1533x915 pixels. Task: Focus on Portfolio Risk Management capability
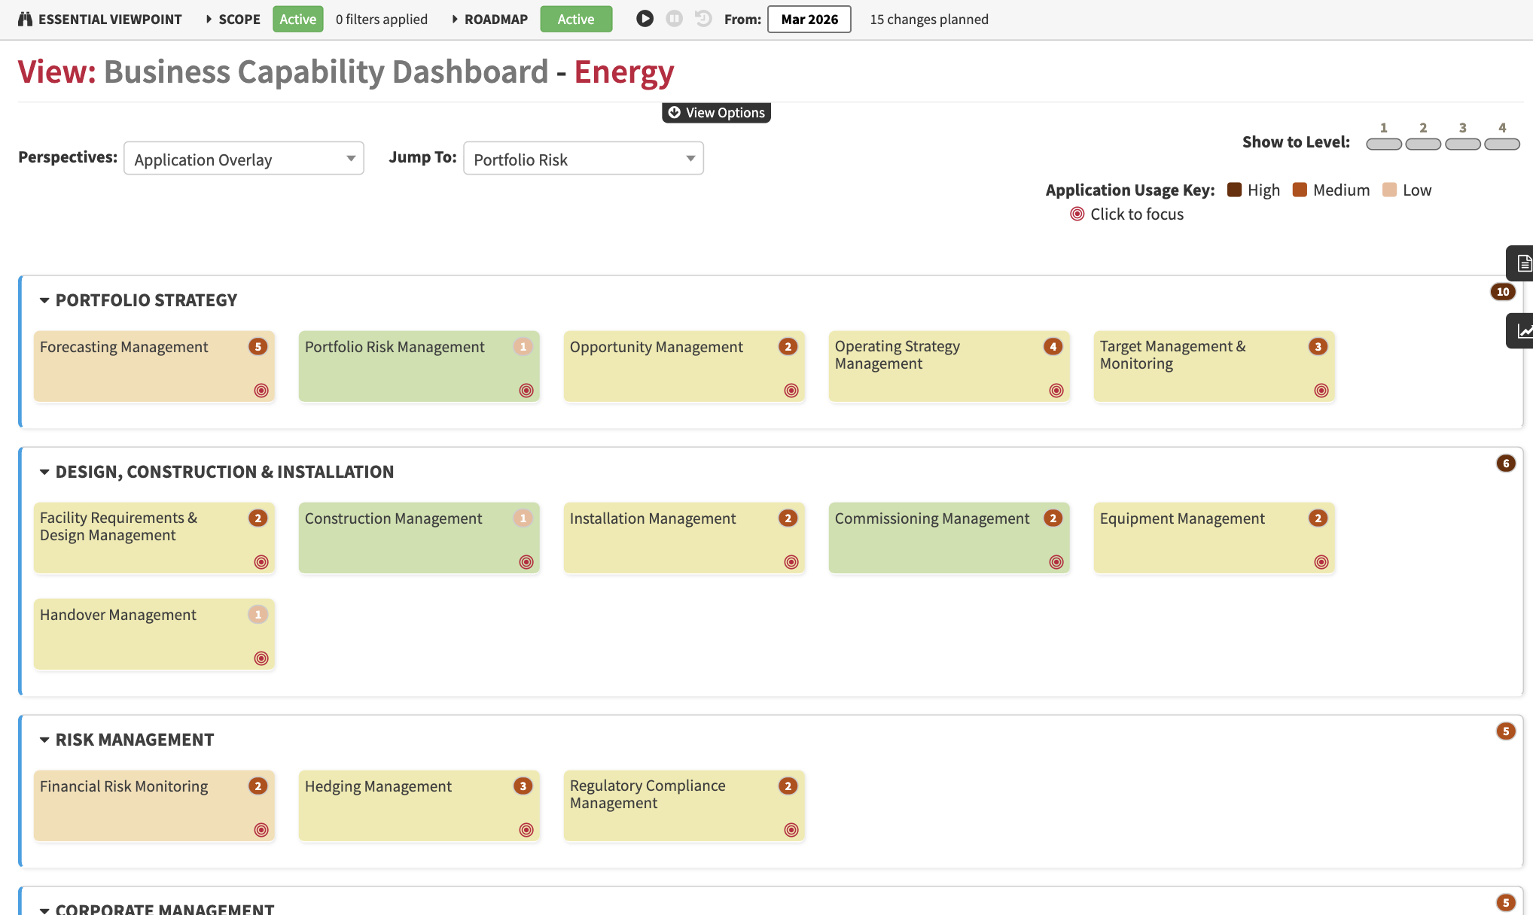(x=526, y=390)
